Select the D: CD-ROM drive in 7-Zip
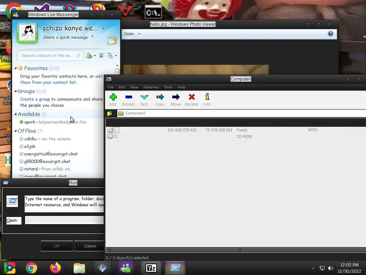 click(236, 136)
